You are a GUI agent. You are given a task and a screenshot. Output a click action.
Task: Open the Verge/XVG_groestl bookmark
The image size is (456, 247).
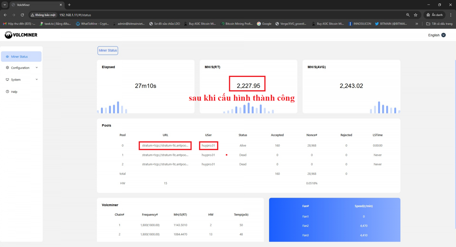click(291, 24)
